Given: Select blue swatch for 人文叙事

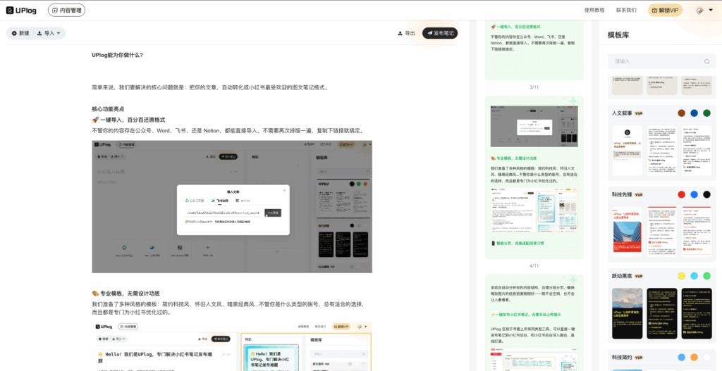Looking at the screenshot, I should pos(694,113).
